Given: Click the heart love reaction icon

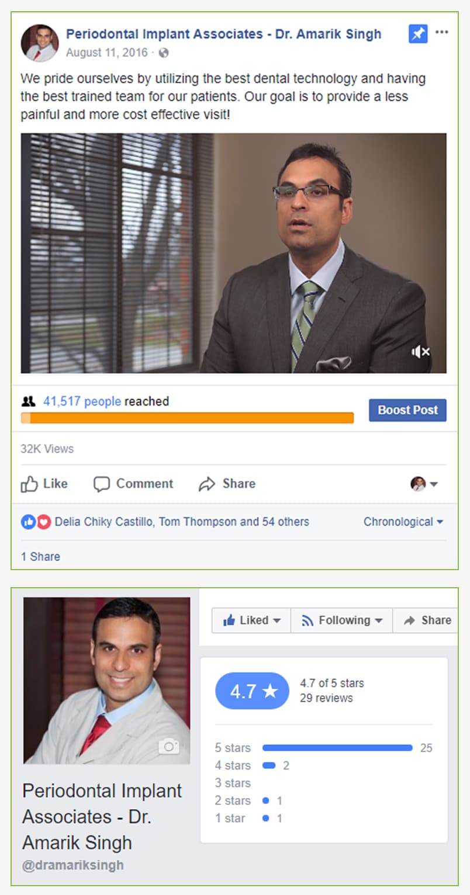Looking at the screenshot, I should [44, 522].
